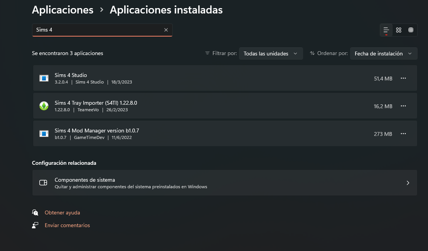The width and height of the screenshot is (428, 251).
Task: Click the version number 3.2.0.4
Action: click(61, 82)
